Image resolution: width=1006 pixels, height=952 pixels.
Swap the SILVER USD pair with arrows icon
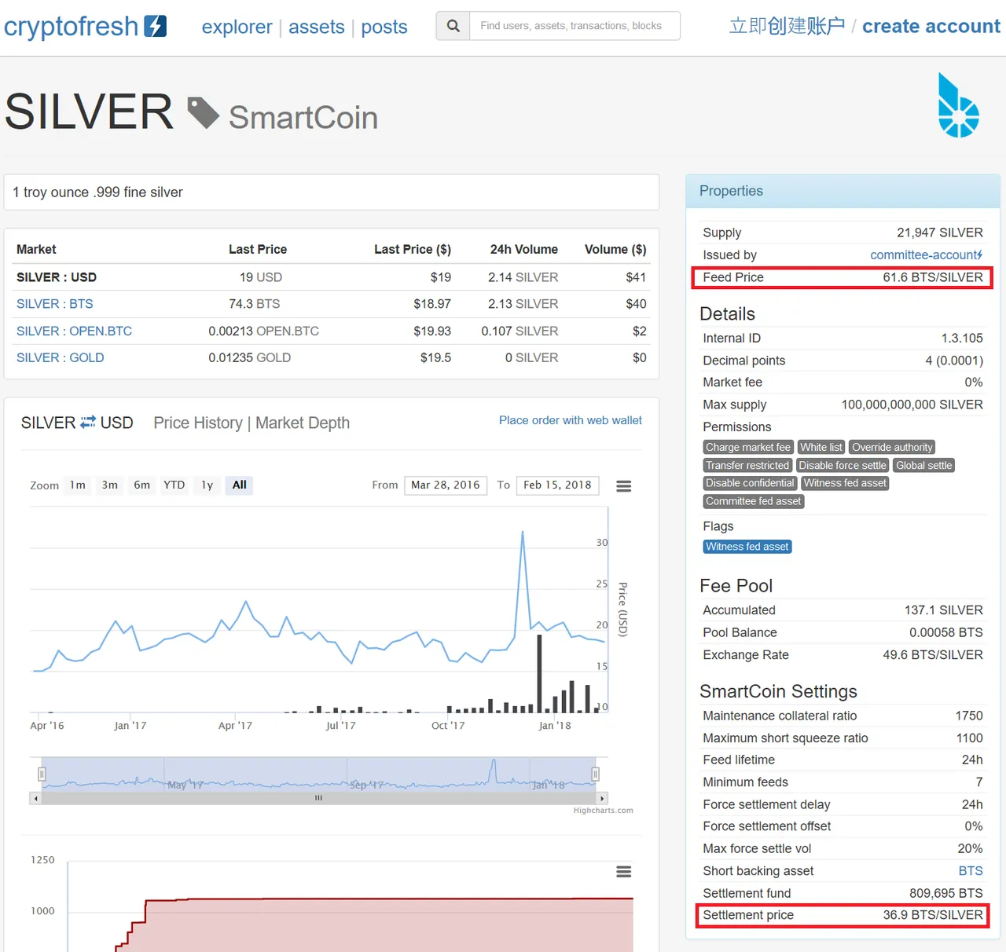tap(88, 423)
